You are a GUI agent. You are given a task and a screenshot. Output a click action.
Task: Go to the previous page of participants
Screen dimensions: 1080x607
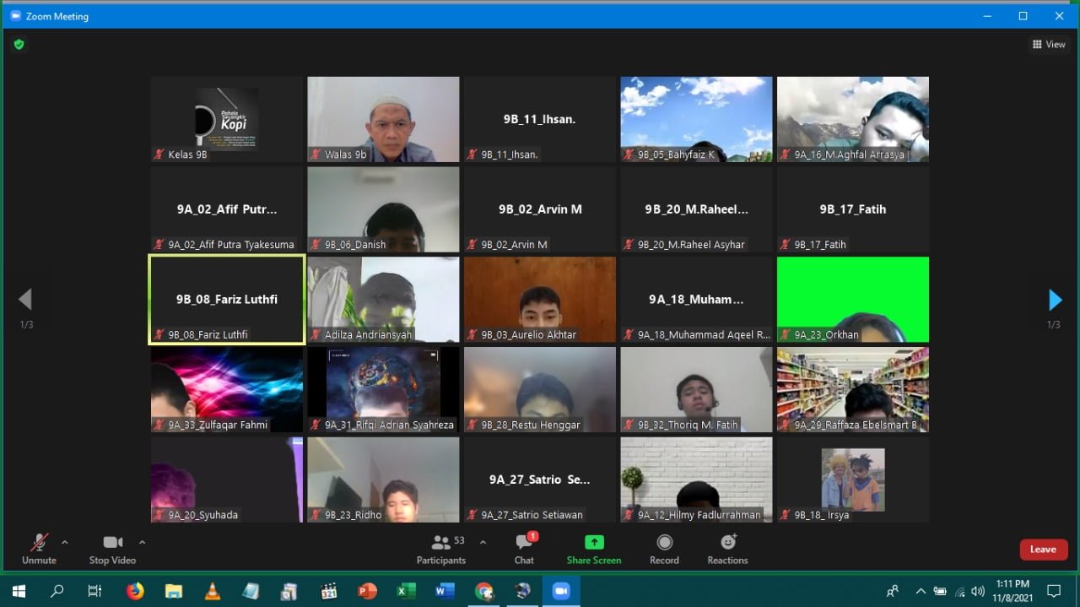click(25, 300)
